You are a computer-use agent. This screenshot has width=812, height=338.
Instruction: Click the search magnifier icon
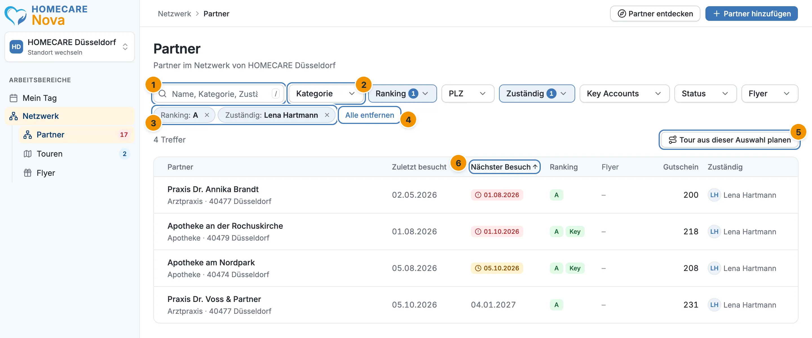(162, 94)
